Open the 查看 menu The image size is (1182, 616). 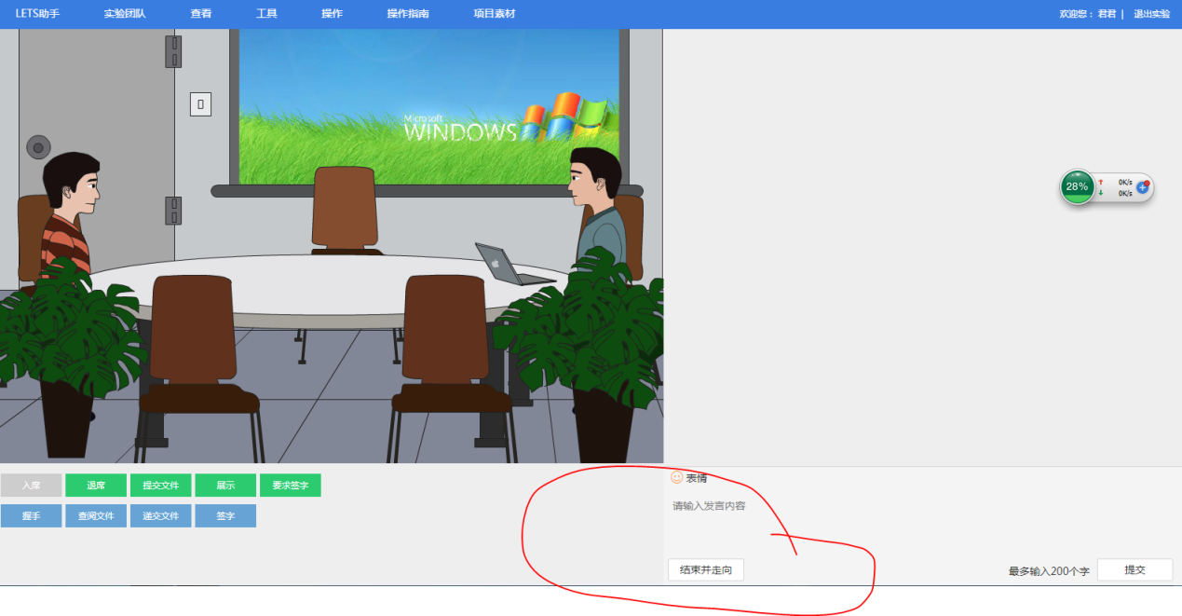pos(201,14)
